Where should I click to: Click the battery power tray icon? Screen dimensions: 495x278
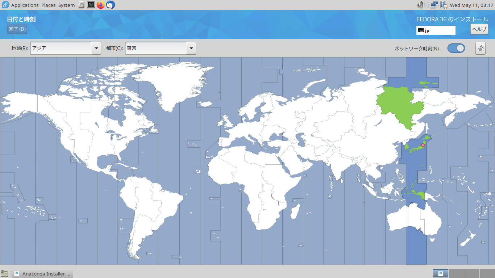[x=444, y=5]
